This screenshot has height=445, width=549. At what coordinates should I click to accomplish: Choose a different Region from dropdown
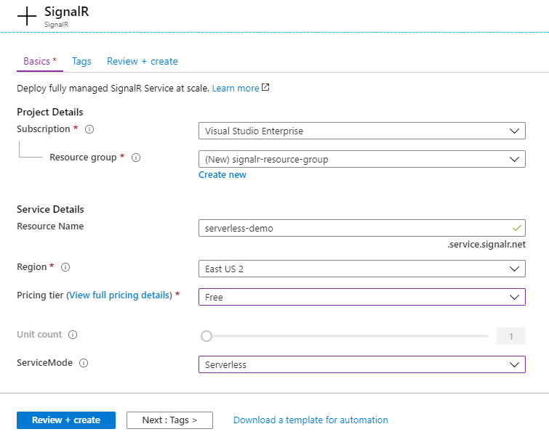(362, 269)
